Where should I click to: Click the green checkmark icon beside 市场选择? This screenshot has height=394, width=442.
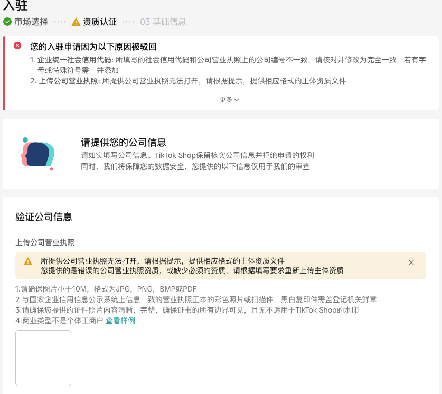(x=7, y=22)
